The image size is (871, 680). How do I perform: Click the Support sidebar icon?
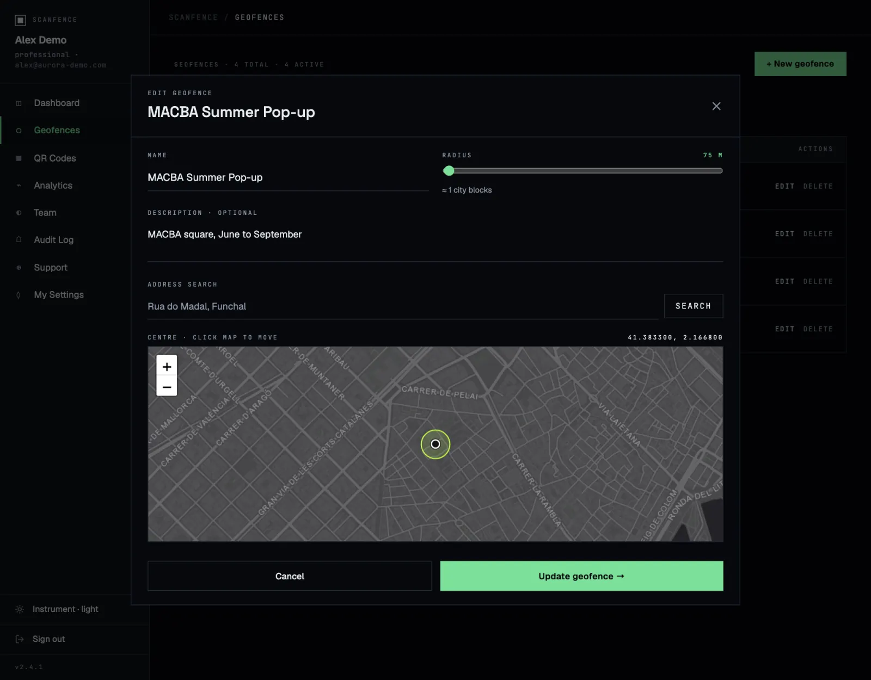19,268
